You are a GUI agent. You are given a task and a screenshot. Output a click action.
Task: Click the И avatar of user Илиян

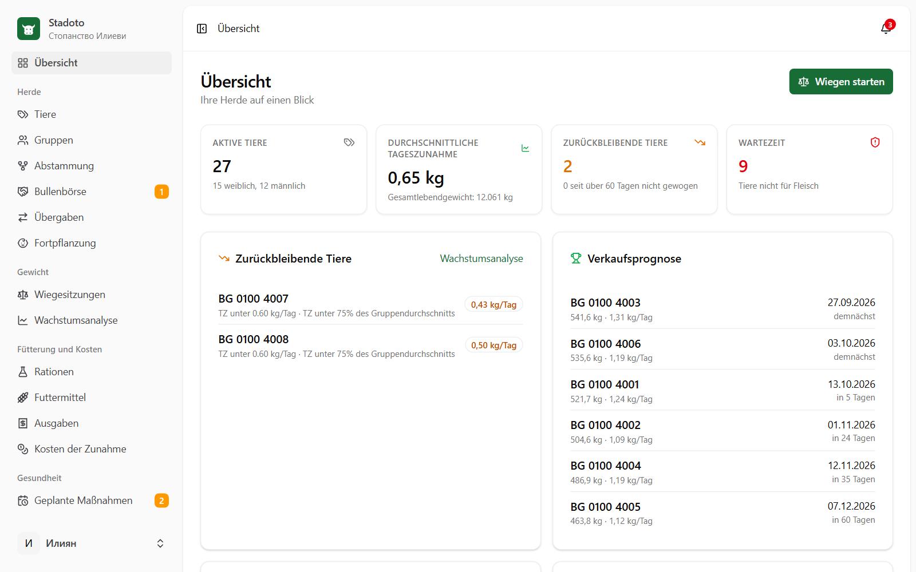pos(29,543)
